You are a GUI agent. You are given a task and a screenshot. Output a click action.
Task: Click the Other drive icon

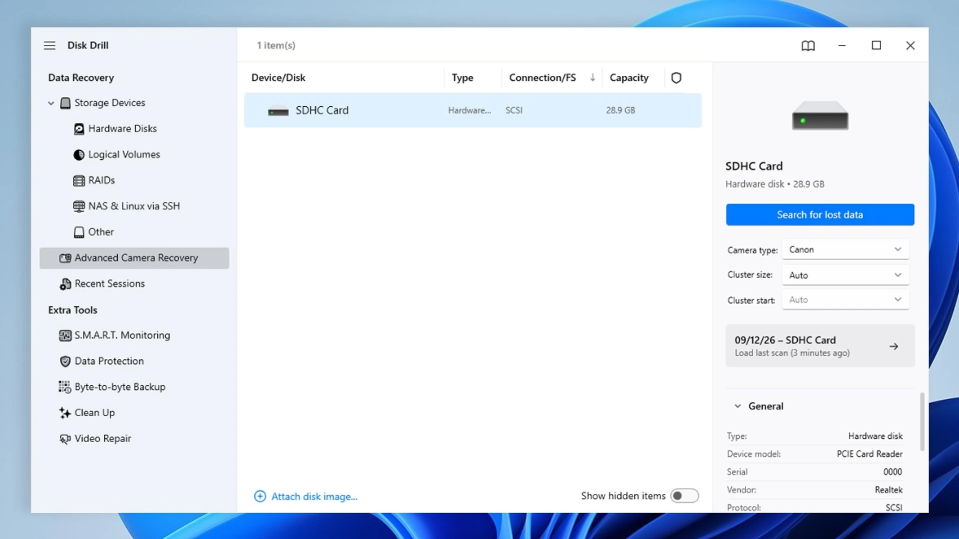pyautogui.click(x=79, y=233)
